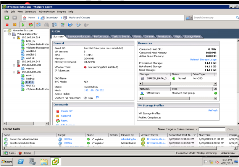Open the File menu

point(6,11)
